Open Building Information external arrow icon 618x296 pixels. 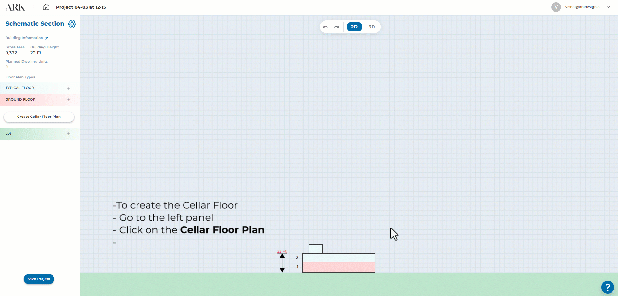click(47, 38)
